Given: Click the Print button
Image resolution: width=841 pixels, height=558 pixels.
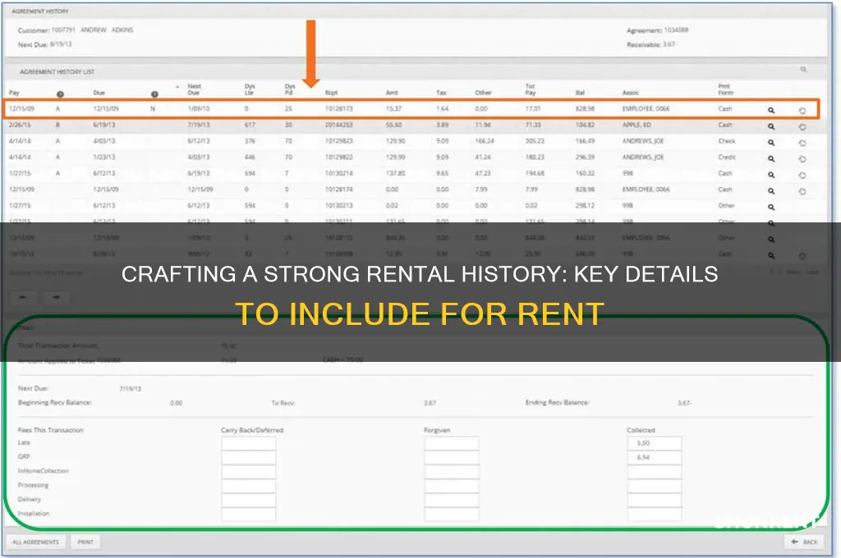Looking at the screenshot, I should tap(85, 542).
